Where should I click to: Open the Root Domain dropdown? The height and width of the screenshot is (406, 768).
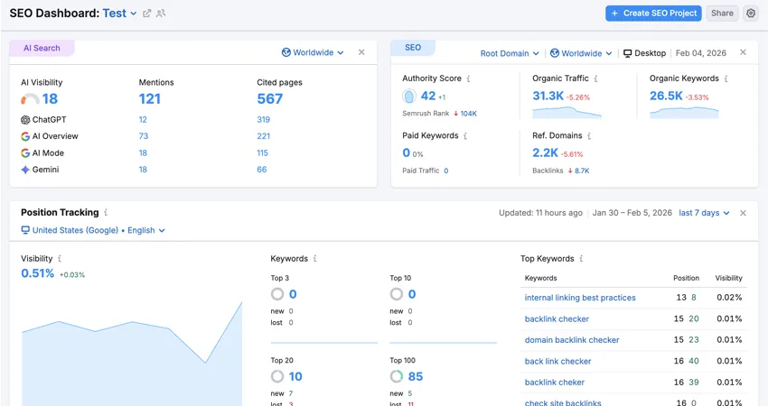point(510,53)
